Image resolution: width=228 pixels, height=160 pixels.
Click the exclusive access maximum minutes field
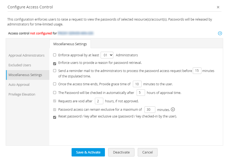coord(150,110)
